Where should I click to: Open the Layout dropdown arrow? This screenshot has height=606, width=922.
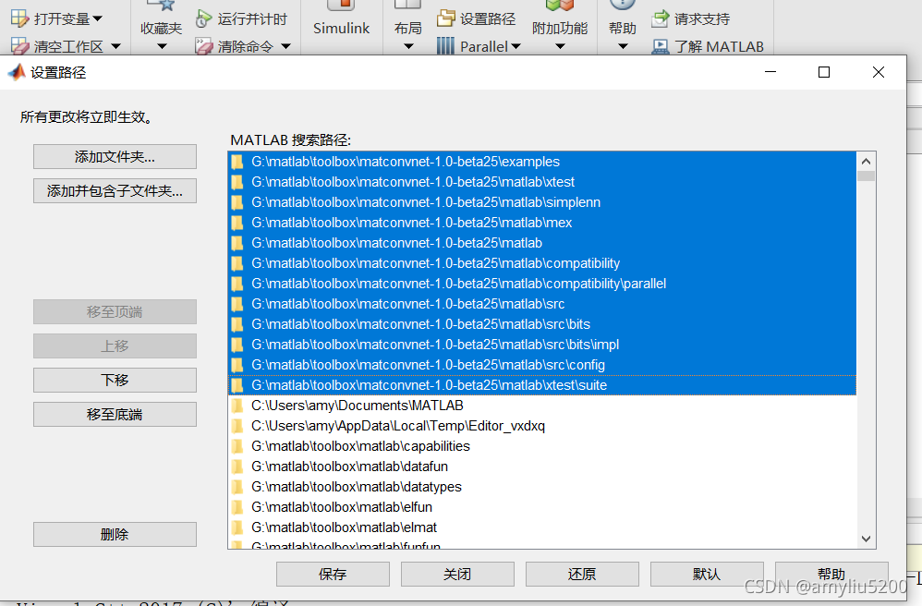[408, 46]
